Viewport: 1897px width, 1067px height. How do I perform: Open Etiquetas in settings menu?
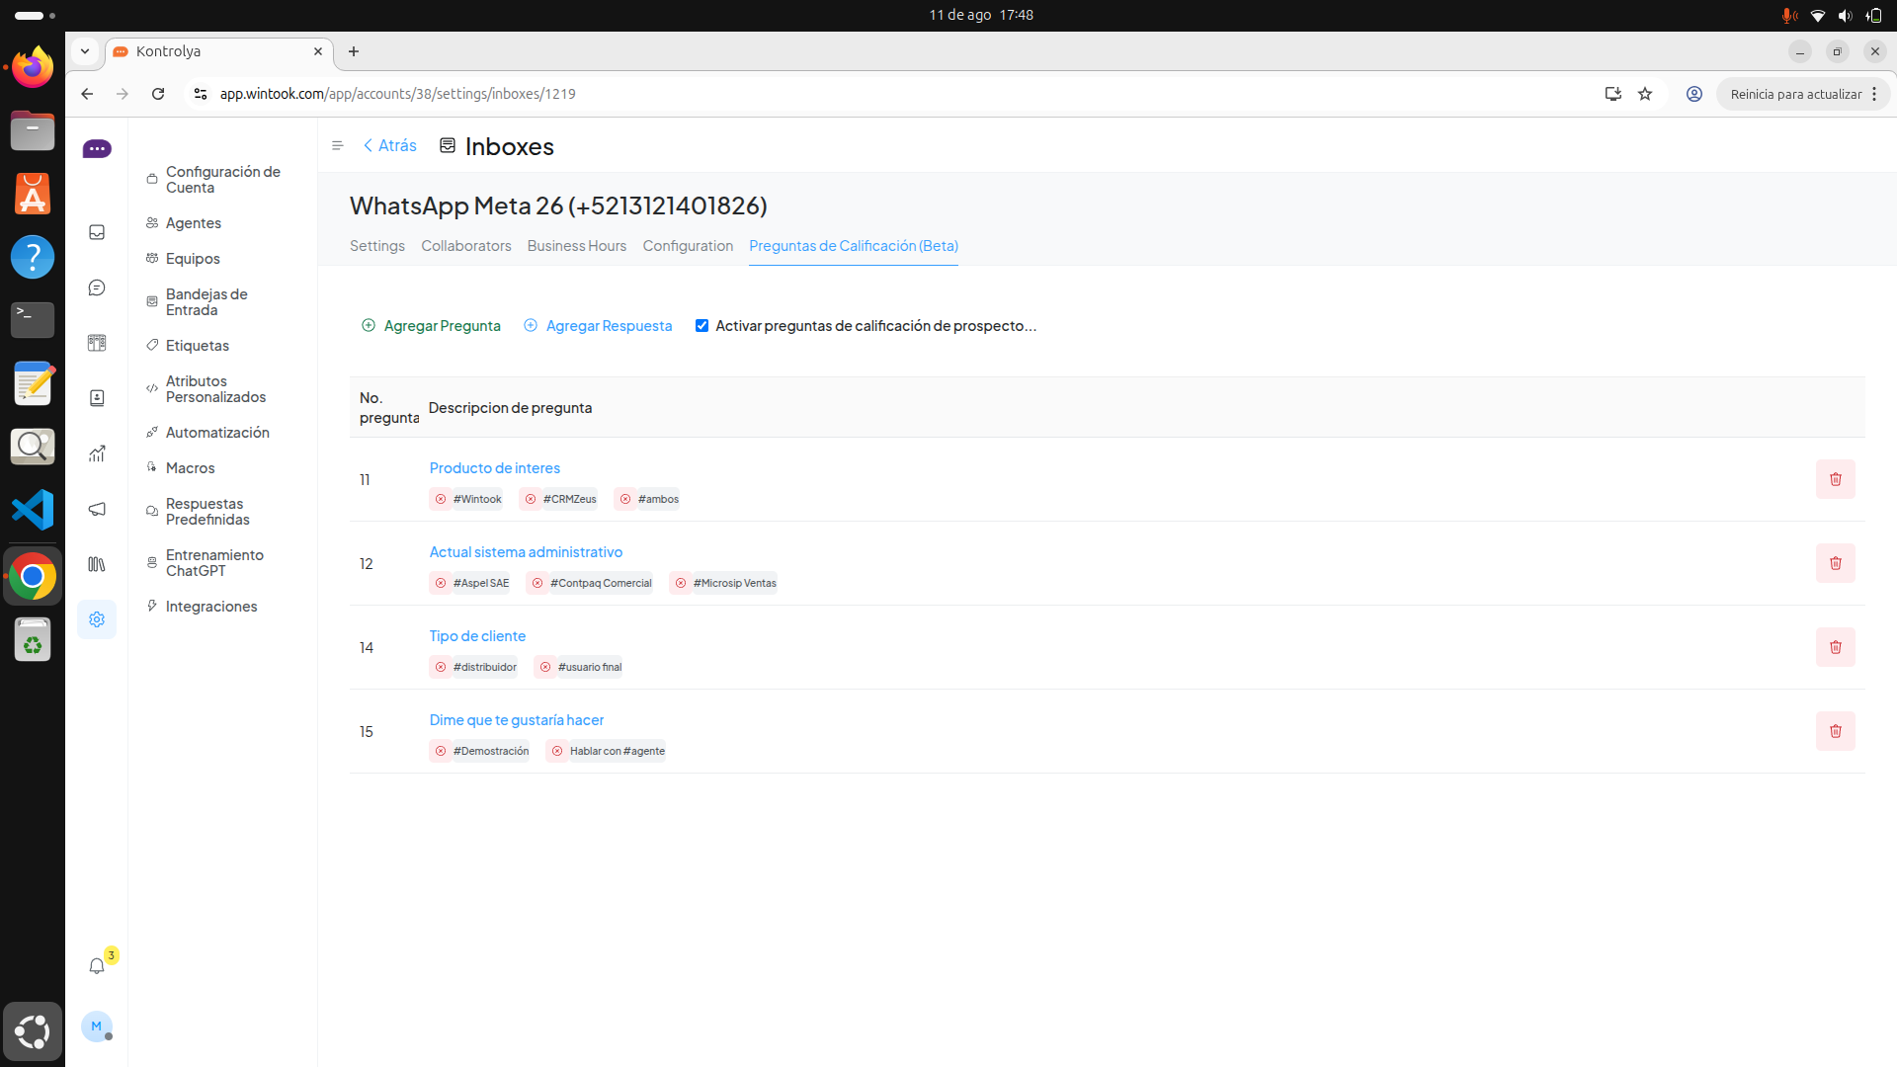point(198,346)
